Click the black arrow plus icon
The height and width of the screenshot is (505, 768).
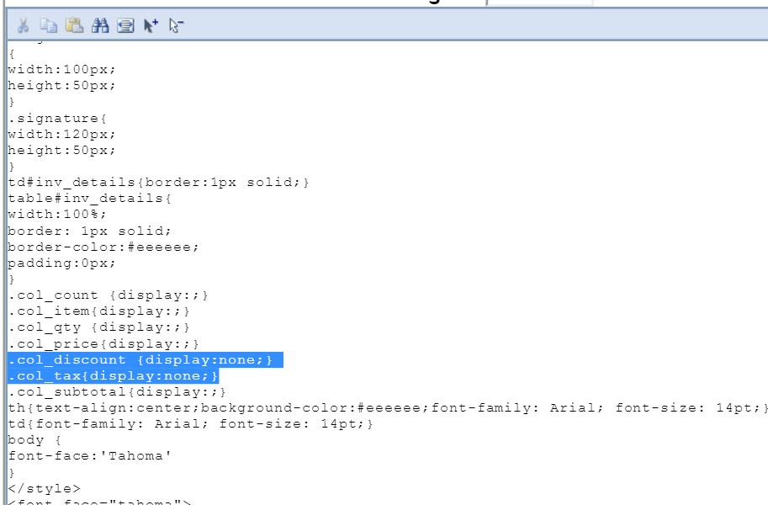pos(151,26)
